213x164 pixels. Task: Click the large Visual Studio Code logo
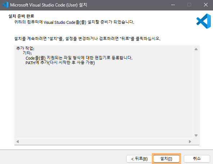click(x=204, y=21)
